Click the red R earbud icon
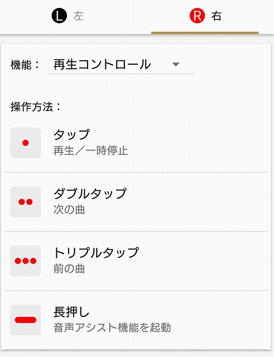The height and width of the screenshot is (357, 274). click(x=197, y=16)
